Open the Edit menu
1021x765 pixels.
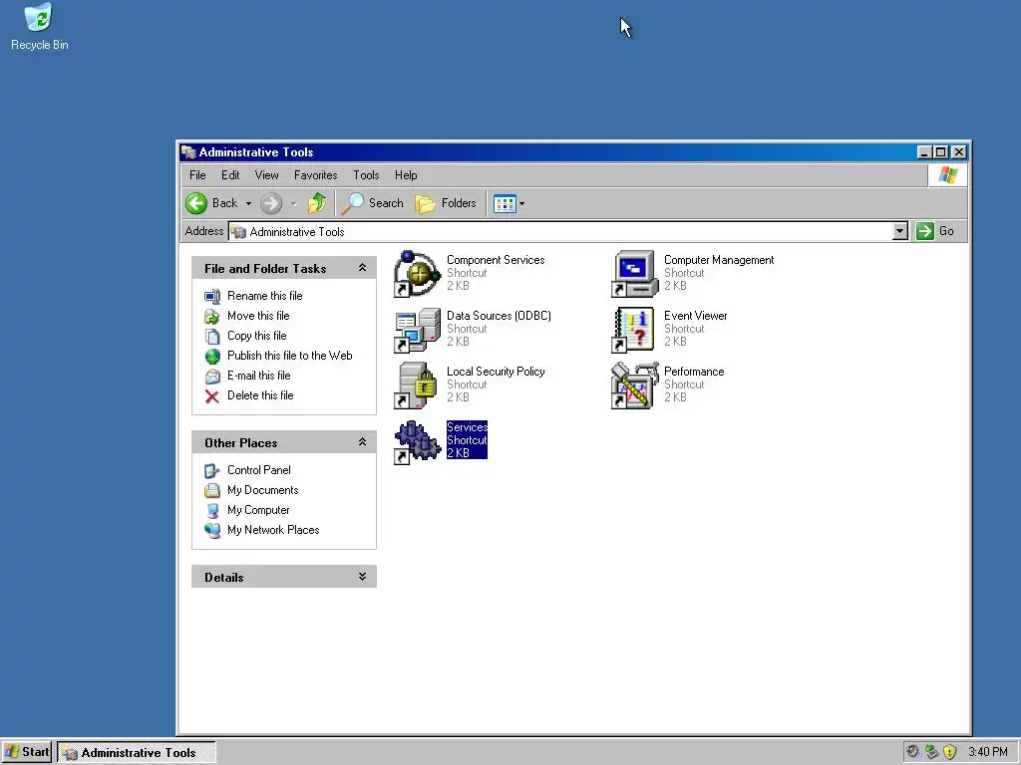tap(230, 175)
